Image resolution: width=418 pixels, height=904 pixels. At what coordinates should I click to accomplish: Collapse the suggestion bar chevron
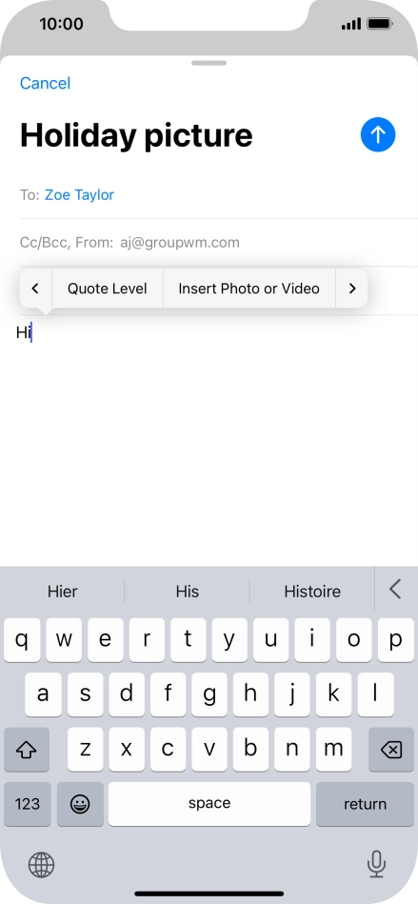[x=395, y=590]
